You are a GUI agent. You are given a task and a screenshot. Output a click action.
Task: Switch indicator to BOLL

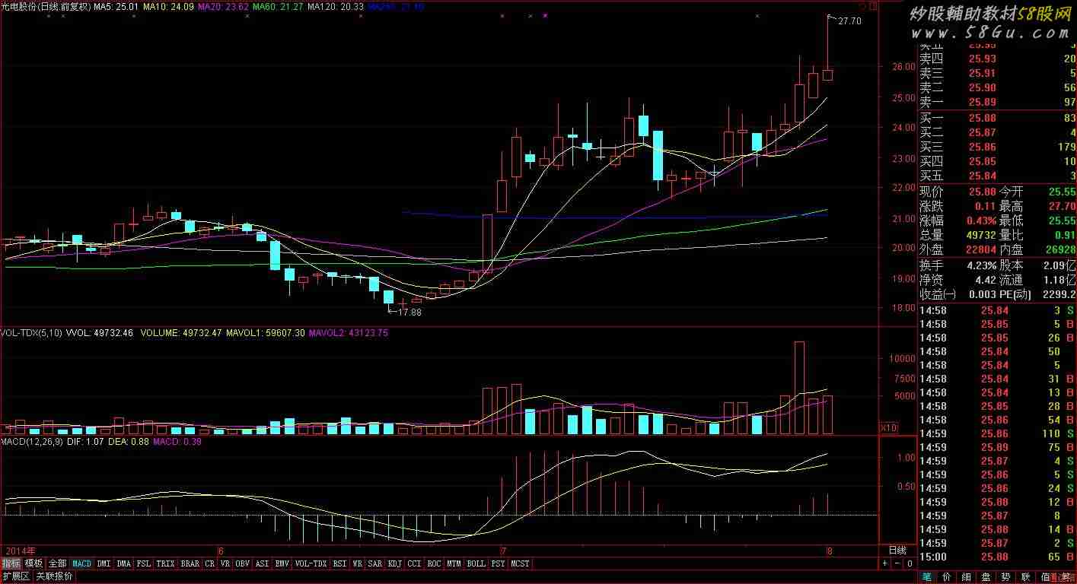click(x=476, y=563)
